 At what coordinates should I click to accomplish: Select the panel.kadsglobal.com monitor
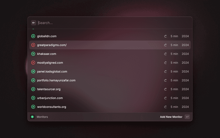pos(52,71)
